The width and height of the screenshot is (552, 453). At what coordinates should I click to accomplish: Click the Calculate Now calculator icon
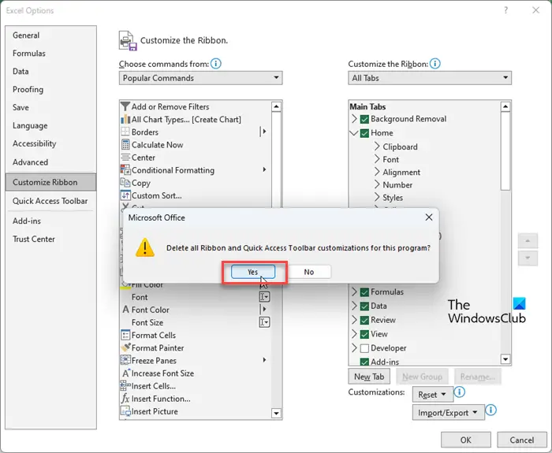(x=125, y=144)
